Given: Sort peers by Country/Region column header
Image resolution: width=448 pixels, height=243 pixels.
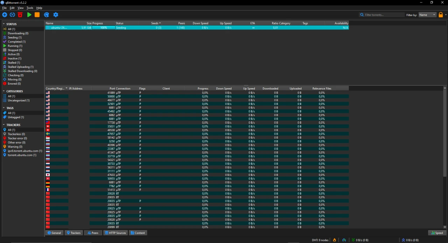Looking at the screenshot, I should point(57,88).
